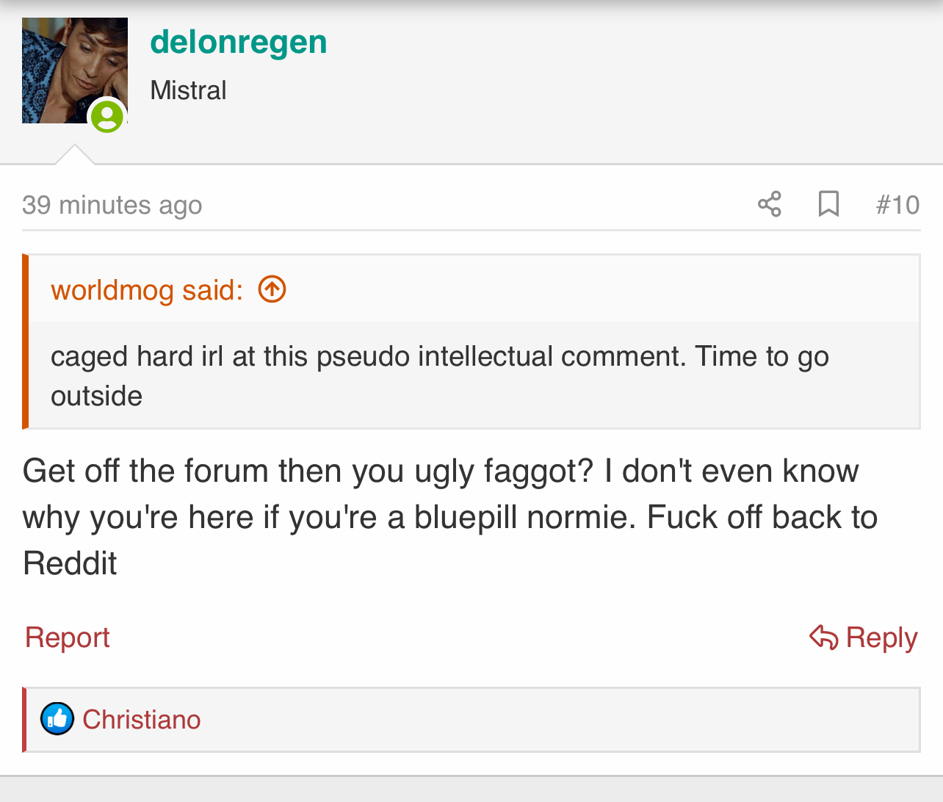Click the Reply text link
The image size is (943, 802).
(881, 637)
